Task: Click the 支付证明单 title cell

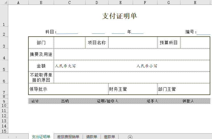Action: coord(119,16)
